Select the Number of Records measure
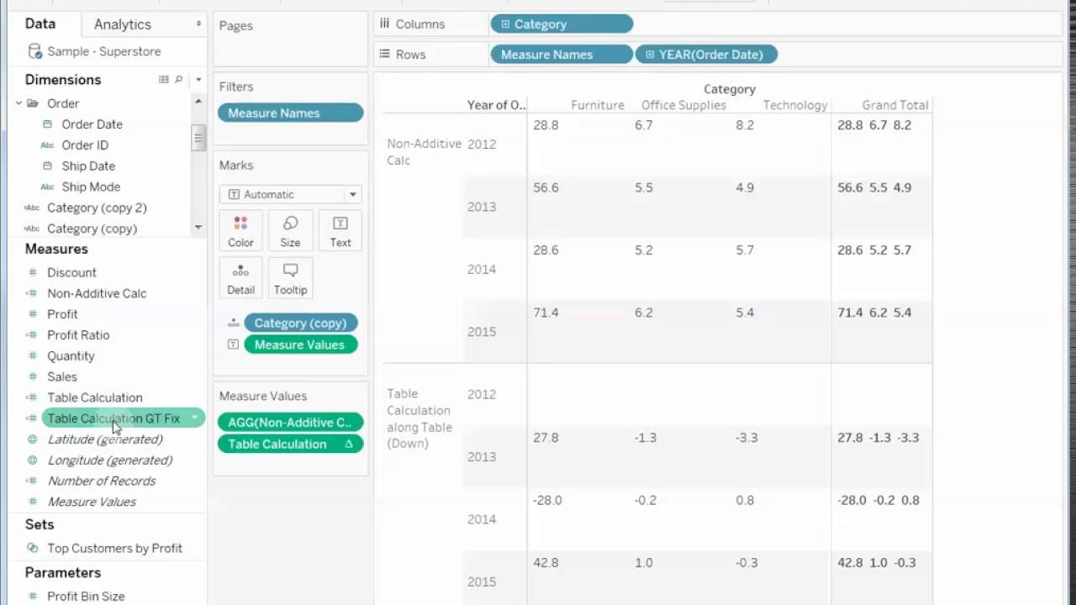Screen dimensions: 1076x605 [x=102, y=481]
